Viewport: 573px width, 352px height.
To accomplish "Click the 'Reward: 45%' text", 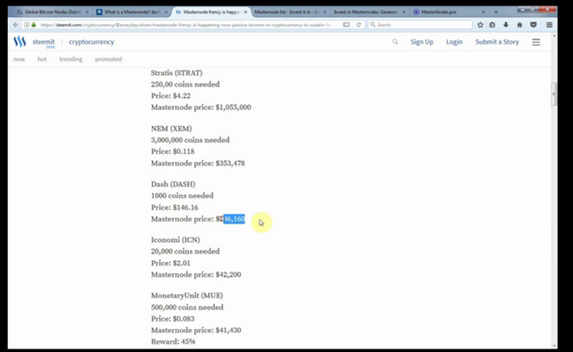I will tap(173, 342).
